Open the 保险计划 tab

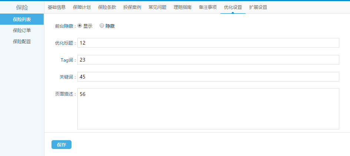pos(82,7)
